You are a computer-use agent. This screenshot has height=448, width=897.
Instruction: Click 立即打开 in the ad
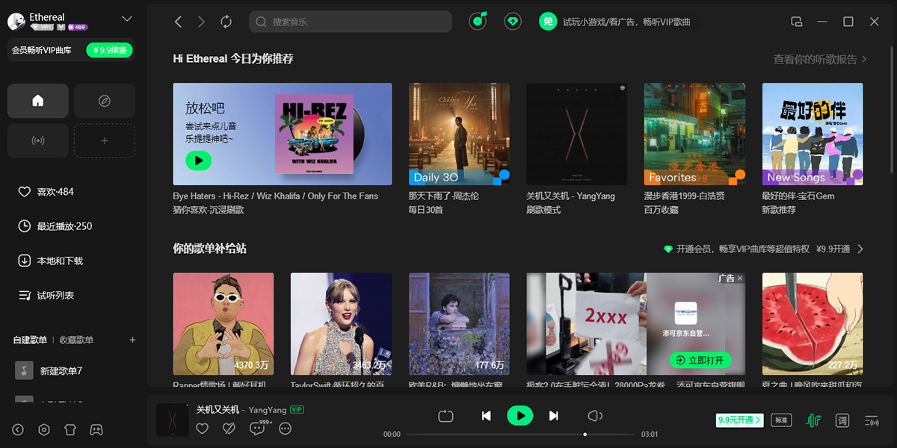pos(700,360)
